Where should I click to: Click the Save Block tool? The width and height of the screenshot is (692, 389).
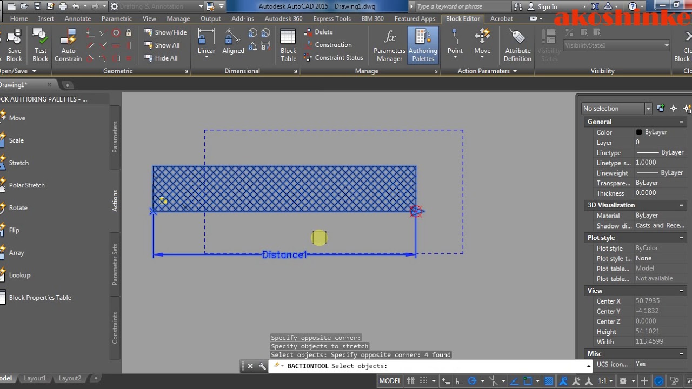tap(14, 45)
